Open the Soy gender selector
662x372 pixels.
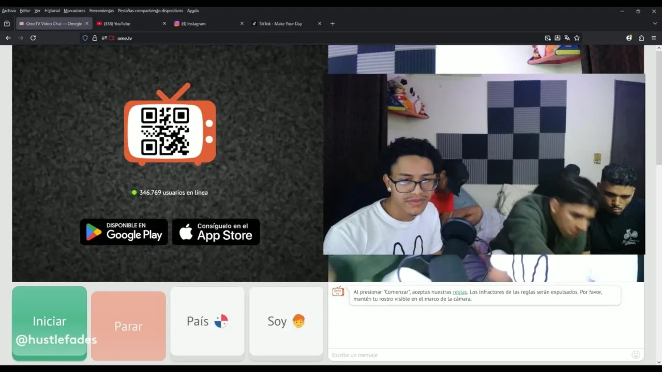coord(287,321)
